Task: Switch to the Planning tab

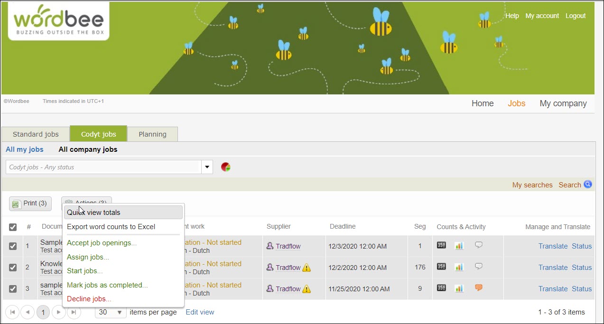Action: click(152, 134)
